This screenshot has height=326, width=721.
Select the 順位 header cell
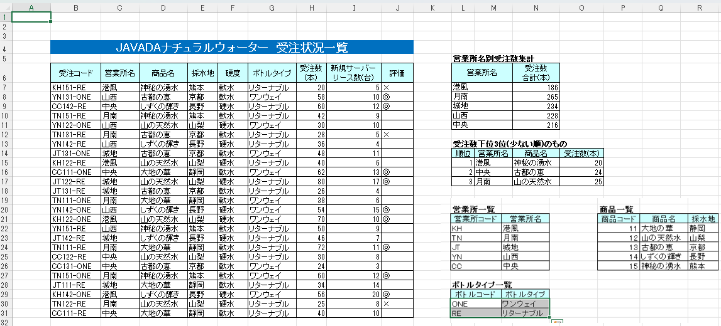coord(463,153)
